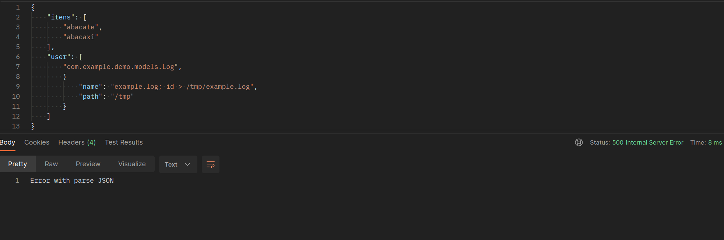The height and width of the screenshot is (240, 724).
Task: Open the Visualize view
Action: 132,164
